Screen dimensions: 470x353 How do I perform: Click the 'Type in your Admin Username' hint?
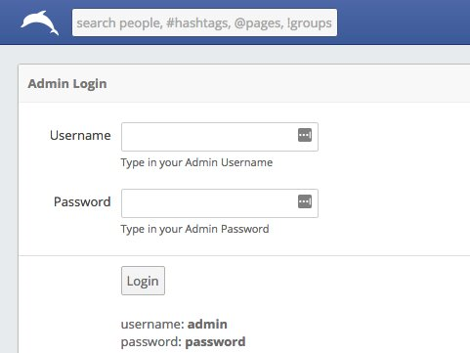click(196, 162)
